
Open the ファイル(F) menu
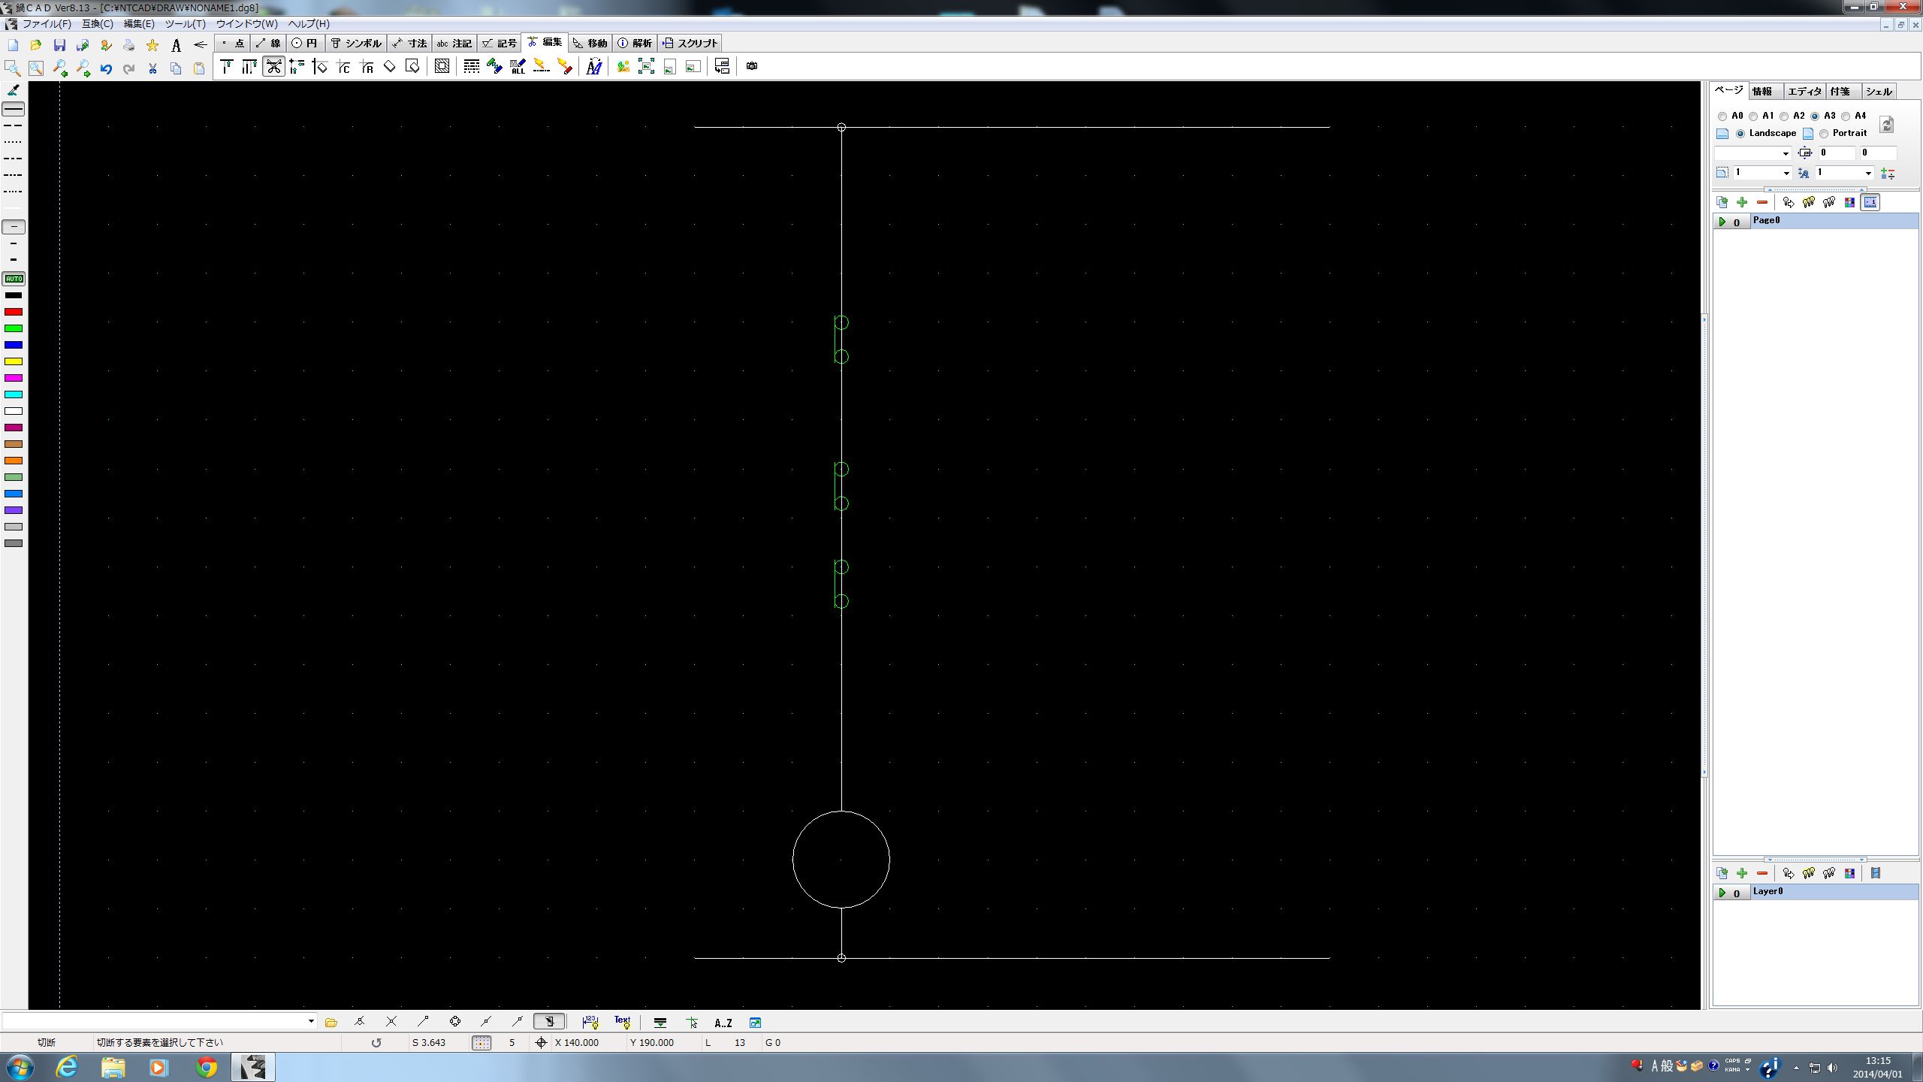pyautogui.click(x=47, y=24)
